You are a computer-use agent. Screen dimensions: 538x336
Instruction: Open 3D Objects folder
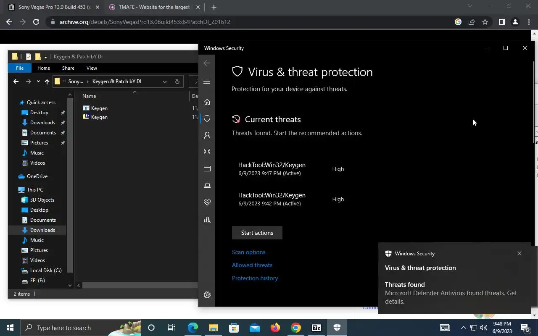[42, 200]
